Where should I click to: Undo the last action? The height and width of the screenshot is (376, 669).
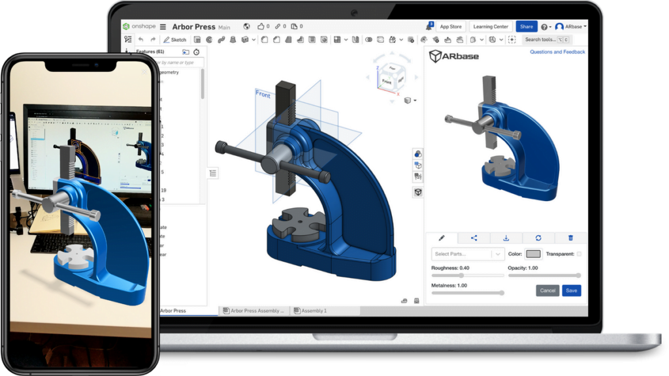click(x=141, y=40)
